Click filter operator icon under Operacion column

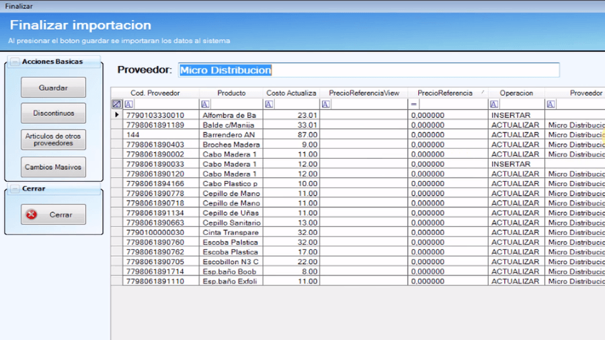point(494,104)
